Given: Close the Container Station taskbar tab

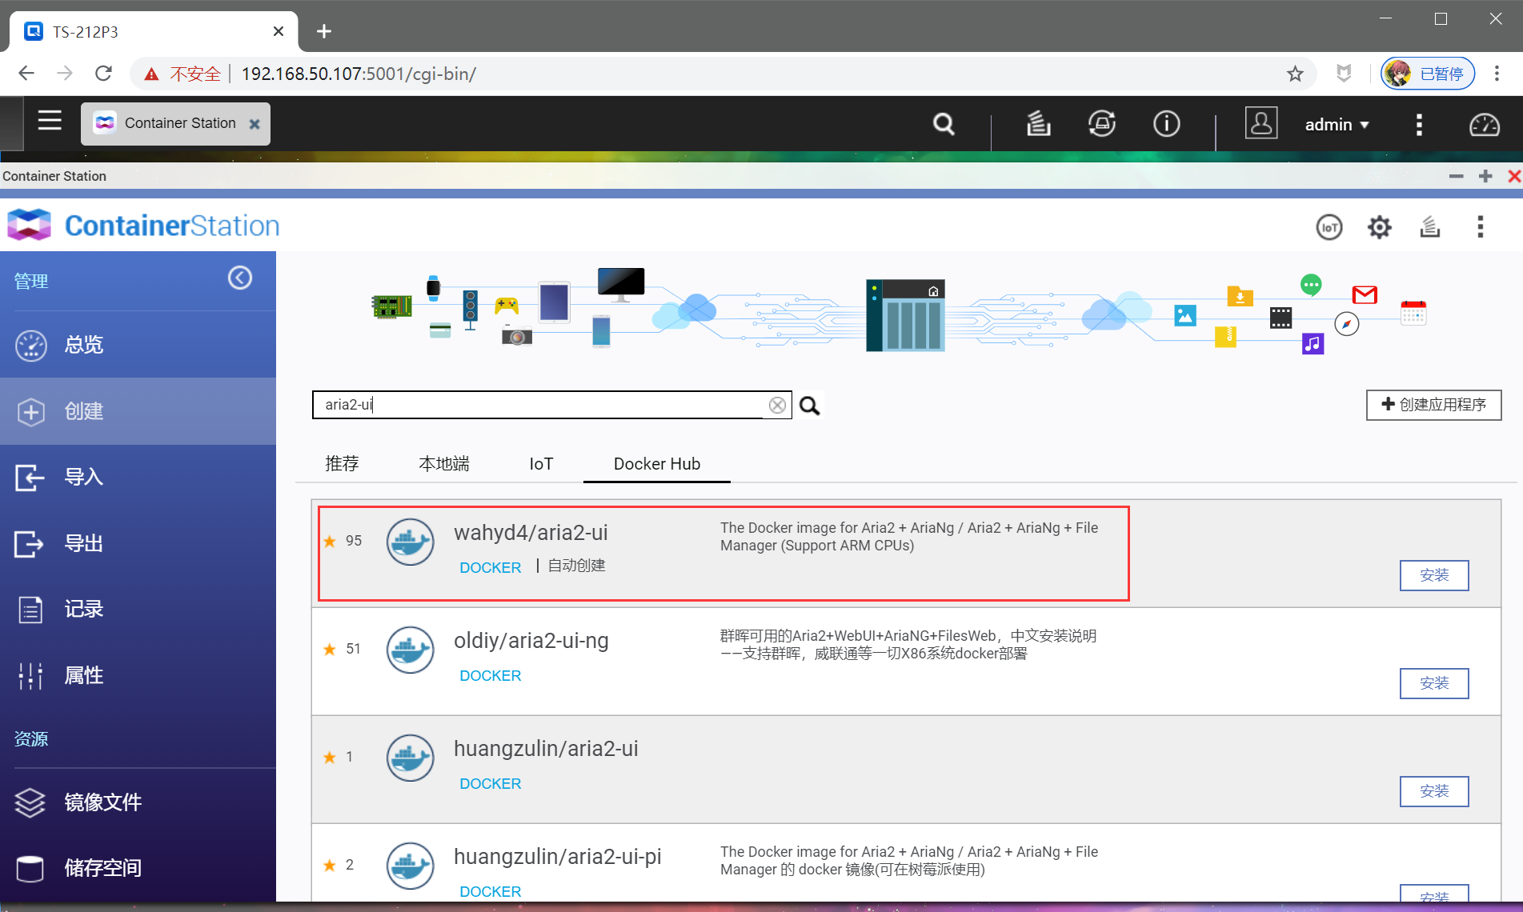Looking at the screenshot, I should 255,124.
